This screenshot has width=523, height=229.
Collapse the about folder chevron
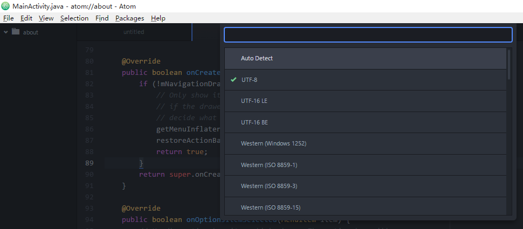(x=6, y=32)
